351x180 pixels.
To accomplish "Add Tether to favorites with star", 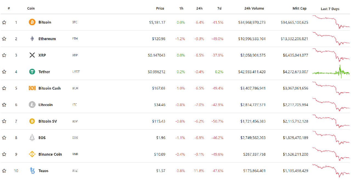I will coord(4,72).
